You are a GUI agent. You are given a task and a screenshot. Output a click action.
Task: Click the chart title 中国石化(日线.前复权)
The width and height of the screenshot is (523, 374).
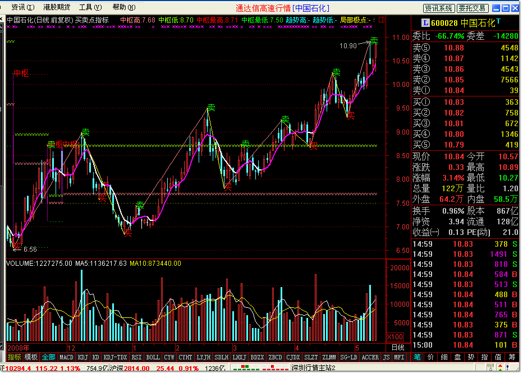pos(40,20)
